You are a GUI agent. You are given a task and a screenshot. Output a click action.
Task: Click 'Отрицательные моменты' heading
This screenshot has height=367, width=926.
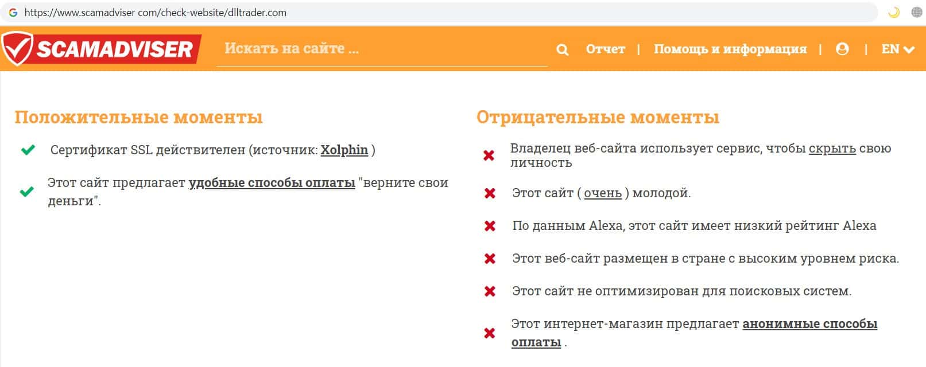pyautogui.click(x=598, y=117)
